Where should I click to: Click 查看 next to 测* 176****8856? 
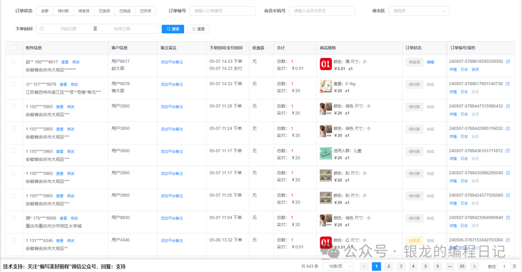tap(64, 218)
